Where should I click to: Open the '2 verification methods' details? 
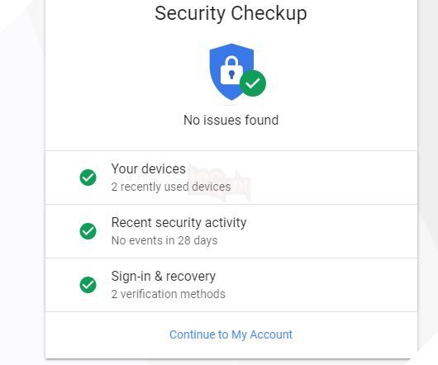[x=168, y=294]
